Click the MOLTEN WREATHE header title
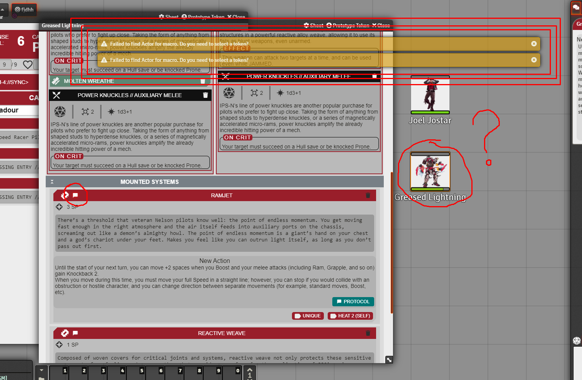 coord(89,81)
